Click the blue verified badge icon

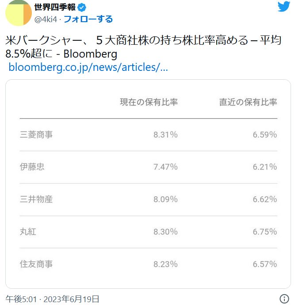pos(82,7)
